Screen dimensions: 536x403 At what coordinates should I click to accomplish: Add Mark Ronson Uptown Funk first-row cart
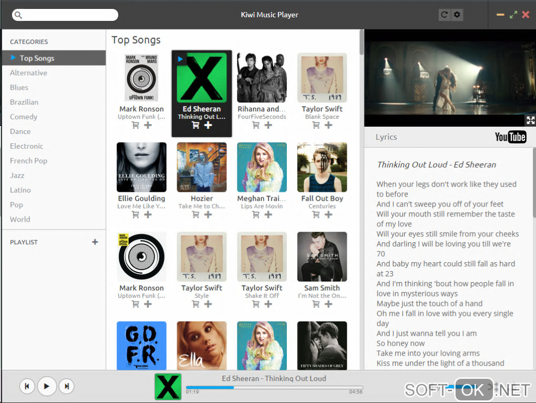point(136,125)
